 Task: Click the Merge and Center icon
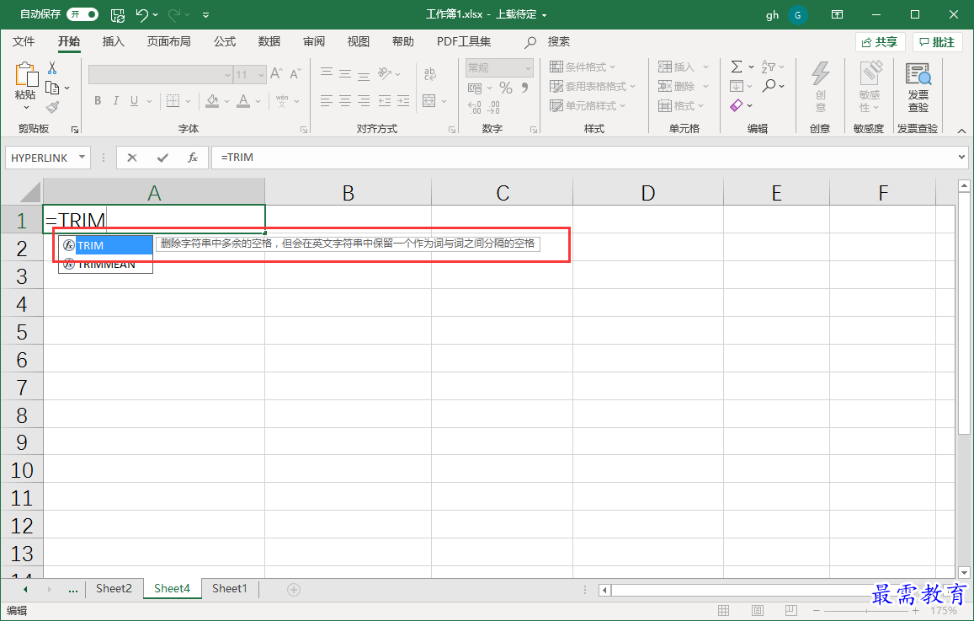coord(428,101)
